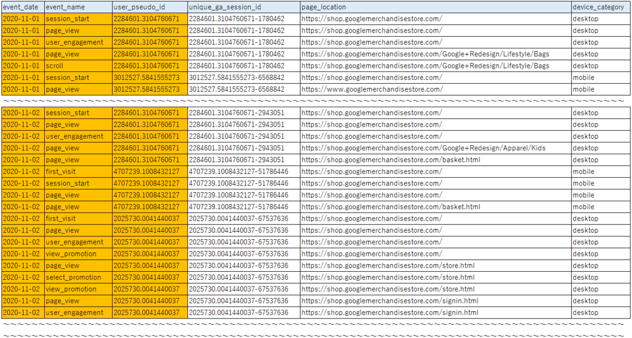Screen dimensions: 632x338
Task: Select view_promotion cell in the store.html row
Action: pos(78,289)
